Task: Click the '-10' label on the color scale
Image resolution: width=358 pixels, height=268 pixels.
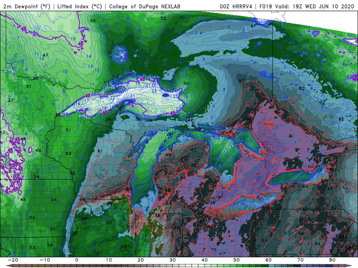Action: point(45,260)
